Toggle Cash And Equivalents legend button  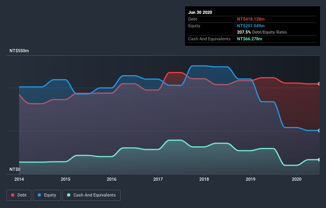pyautogui.click(x=91, y=195)
